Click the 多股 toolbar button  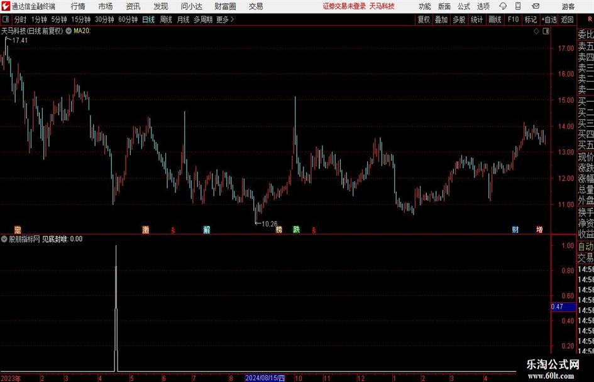(x=459, y=19)
